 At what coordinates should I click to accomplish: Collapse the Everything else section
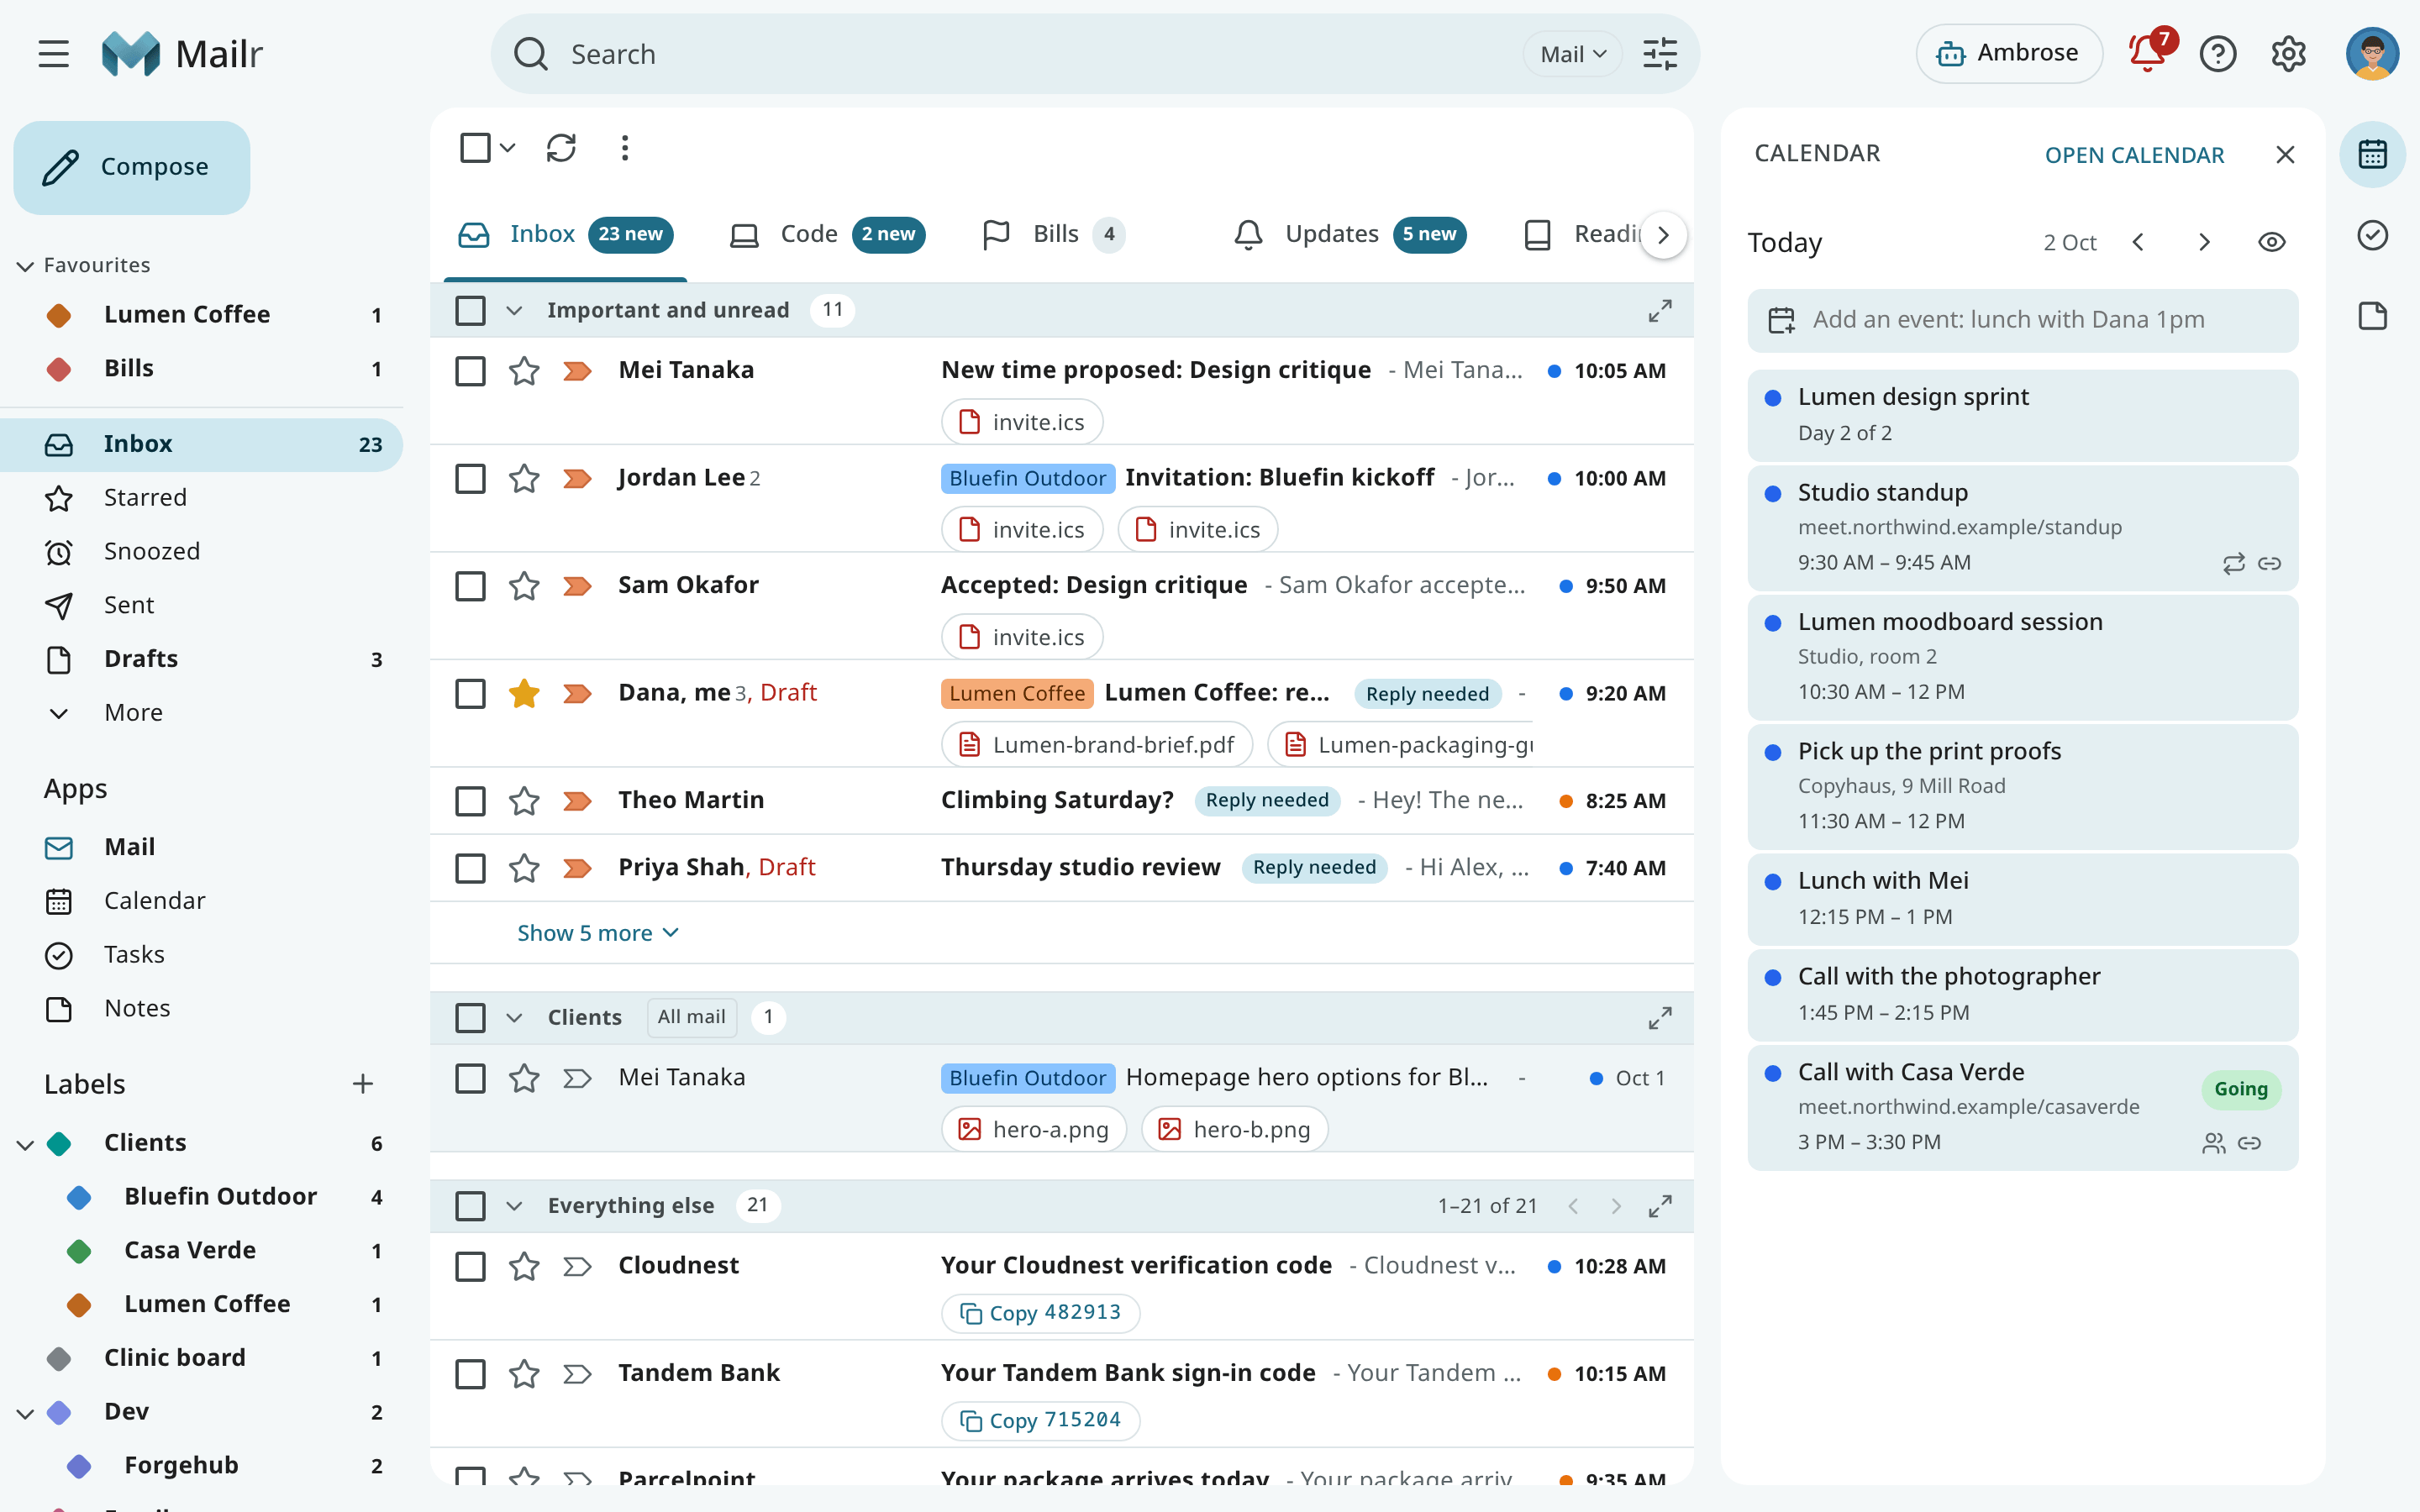514,1206
